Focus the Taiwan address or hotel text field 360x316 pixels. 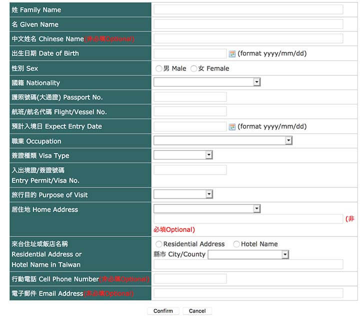pyautogui.click(x=248, y=264)
